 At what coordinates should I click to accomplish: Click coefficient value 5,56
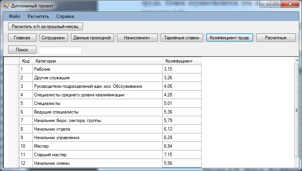(182, 163)
